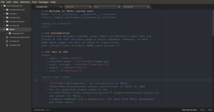Click the example.md file icon in tree
The height and width of the screenshot is (112, 214).
[7, 41]
